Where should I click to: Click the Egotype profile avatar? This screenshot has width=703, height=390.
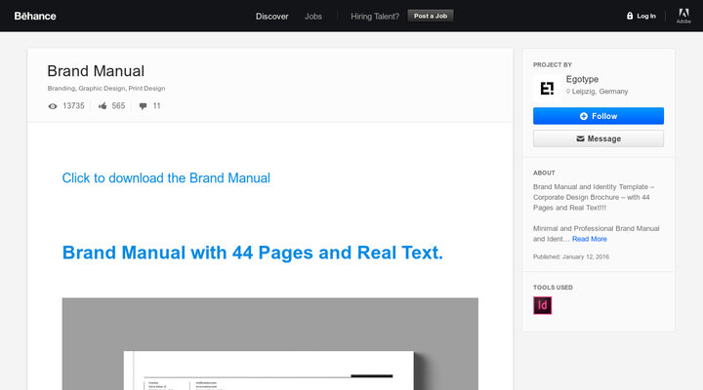[x=547, y=87]
